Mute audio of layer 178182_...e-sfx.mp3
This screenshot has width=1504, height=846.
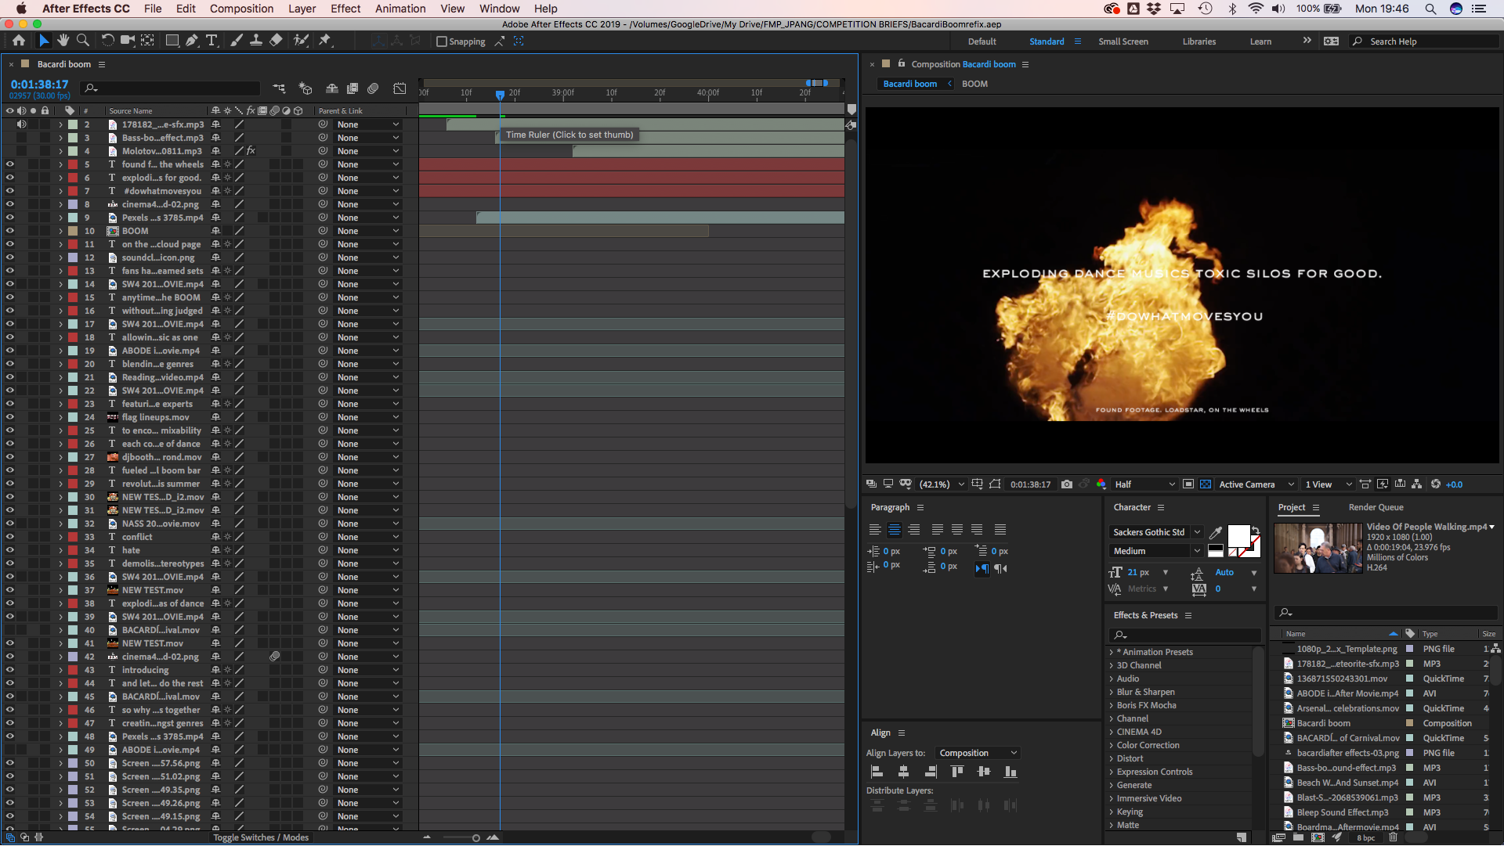click(x=22, y=124)
